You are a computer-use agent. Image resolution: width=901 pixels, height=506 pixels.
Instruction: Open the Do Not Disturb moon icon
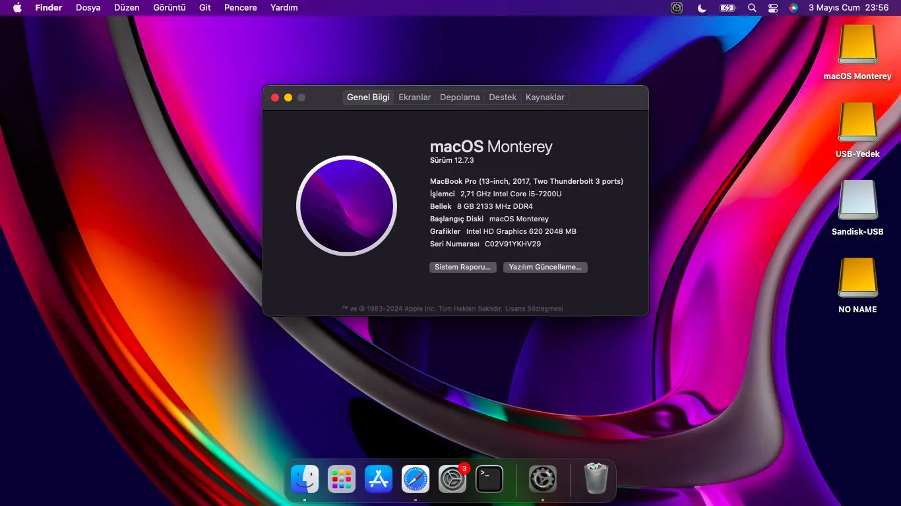[x=702, y=8]
